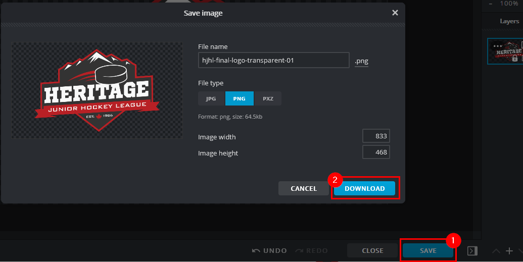This screenshot has width=523, height=262.
Task: Select the JPG file type
Action: click(x=211, y=98)
